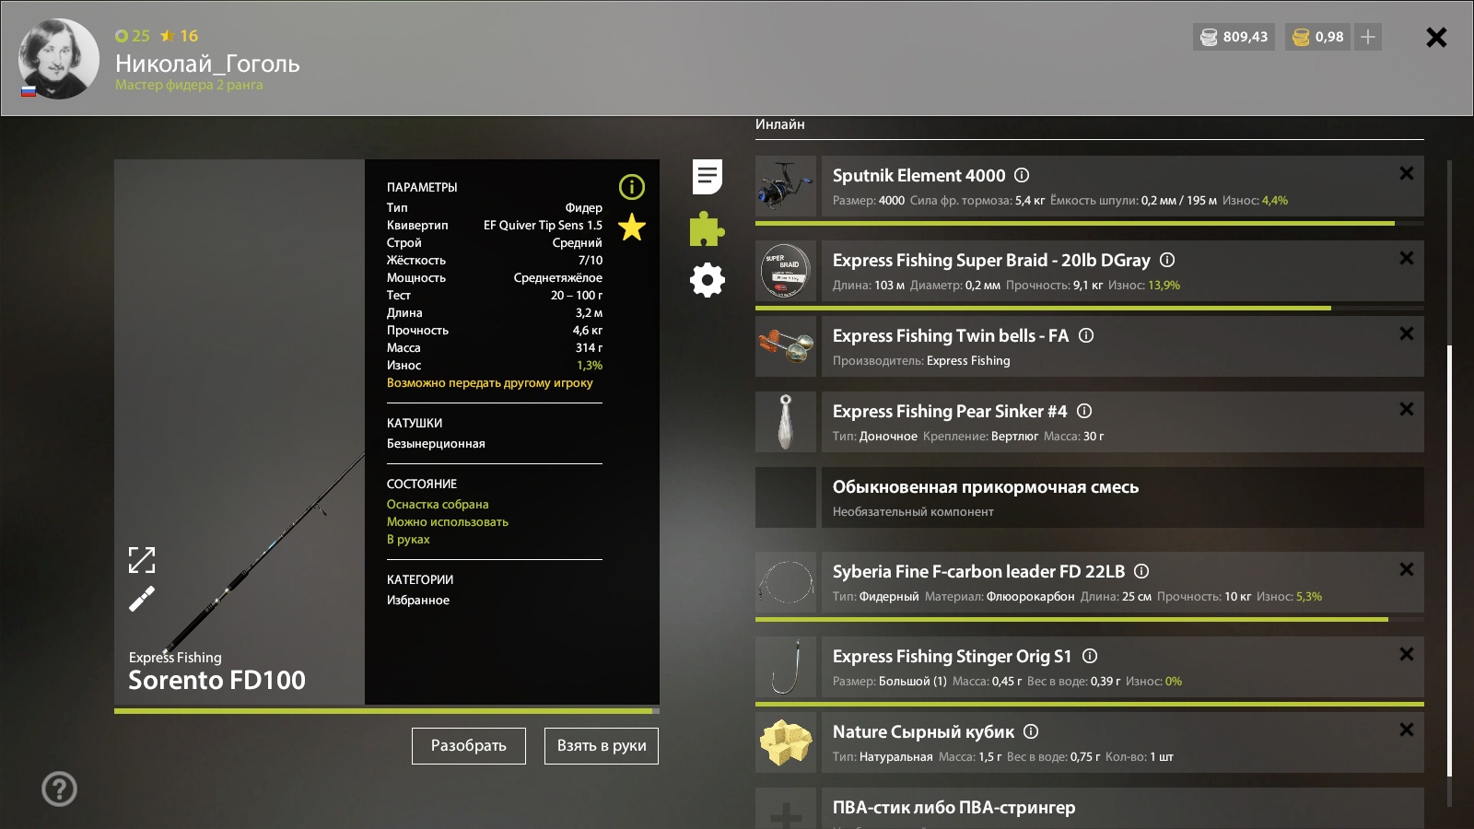Click the Super Braid wear progress bar

(x=1090, y=308)
